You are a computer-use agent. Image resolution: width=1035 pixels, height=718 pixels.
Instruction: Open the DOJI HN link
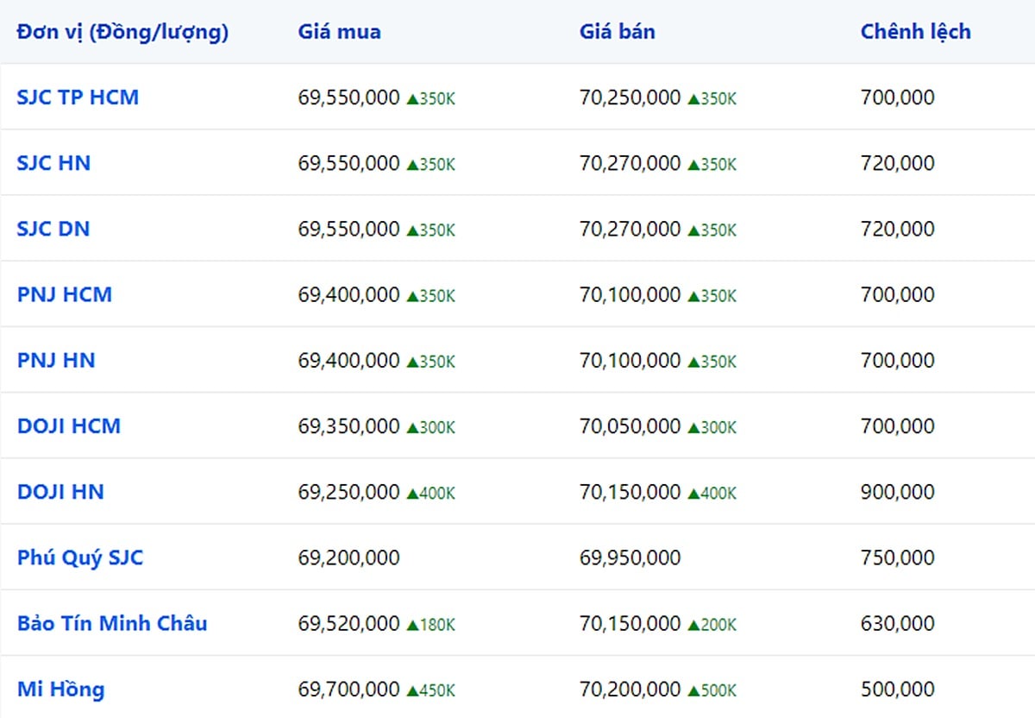point(60,492)
